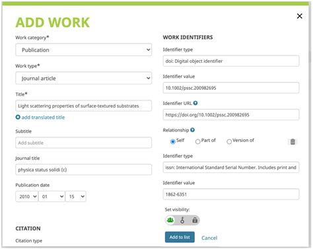The width and height of the screenshot is (313, 249).
Task: Open publication day 15 dropdown
Action: pos(76,196)
